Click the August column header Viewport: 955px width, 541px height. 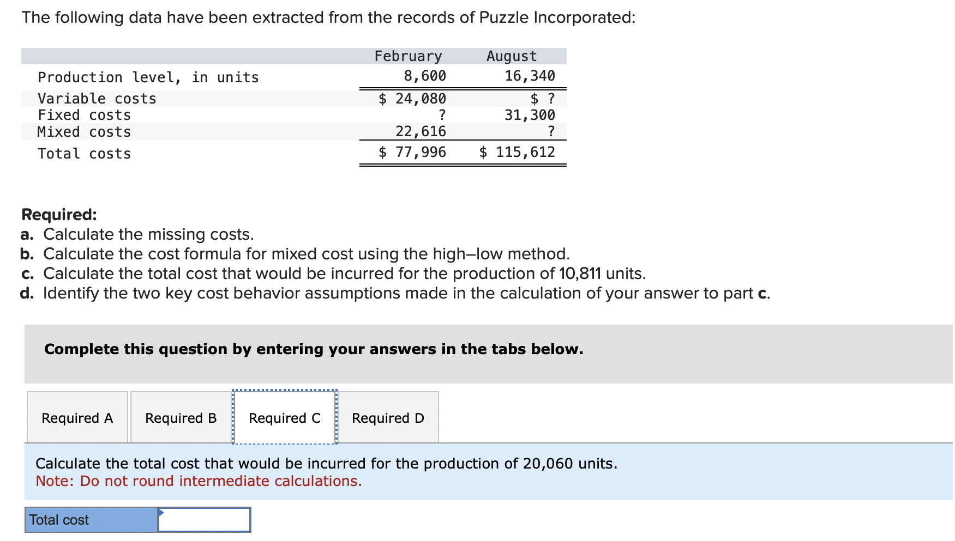pyautogui.click(x=512, y=56)
